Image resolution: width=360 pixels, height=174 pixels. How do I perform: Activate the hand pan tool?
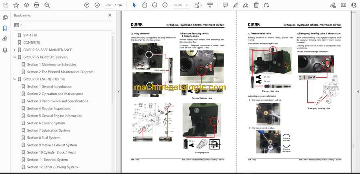coord(144,5)
